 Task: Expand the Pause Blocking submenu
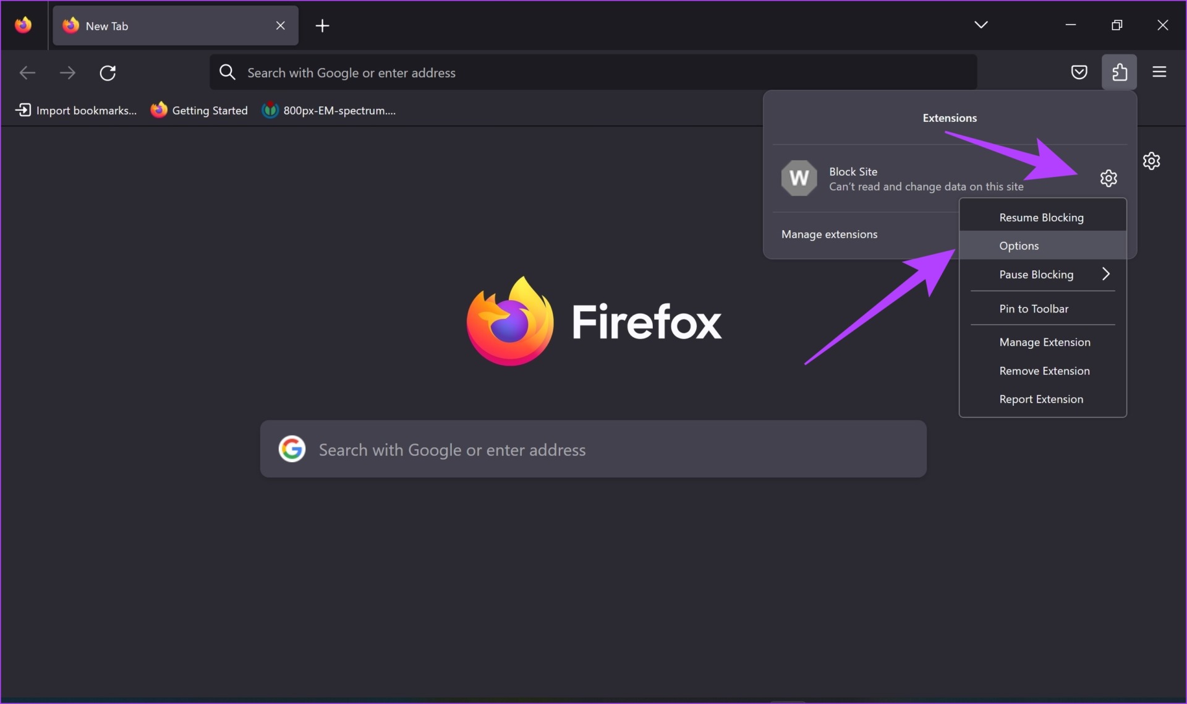click(1042, 274)
